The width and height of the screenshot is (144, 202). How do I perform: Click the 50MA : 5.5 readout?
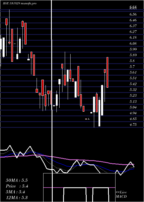pyautogui.click(x=17, y=180)
